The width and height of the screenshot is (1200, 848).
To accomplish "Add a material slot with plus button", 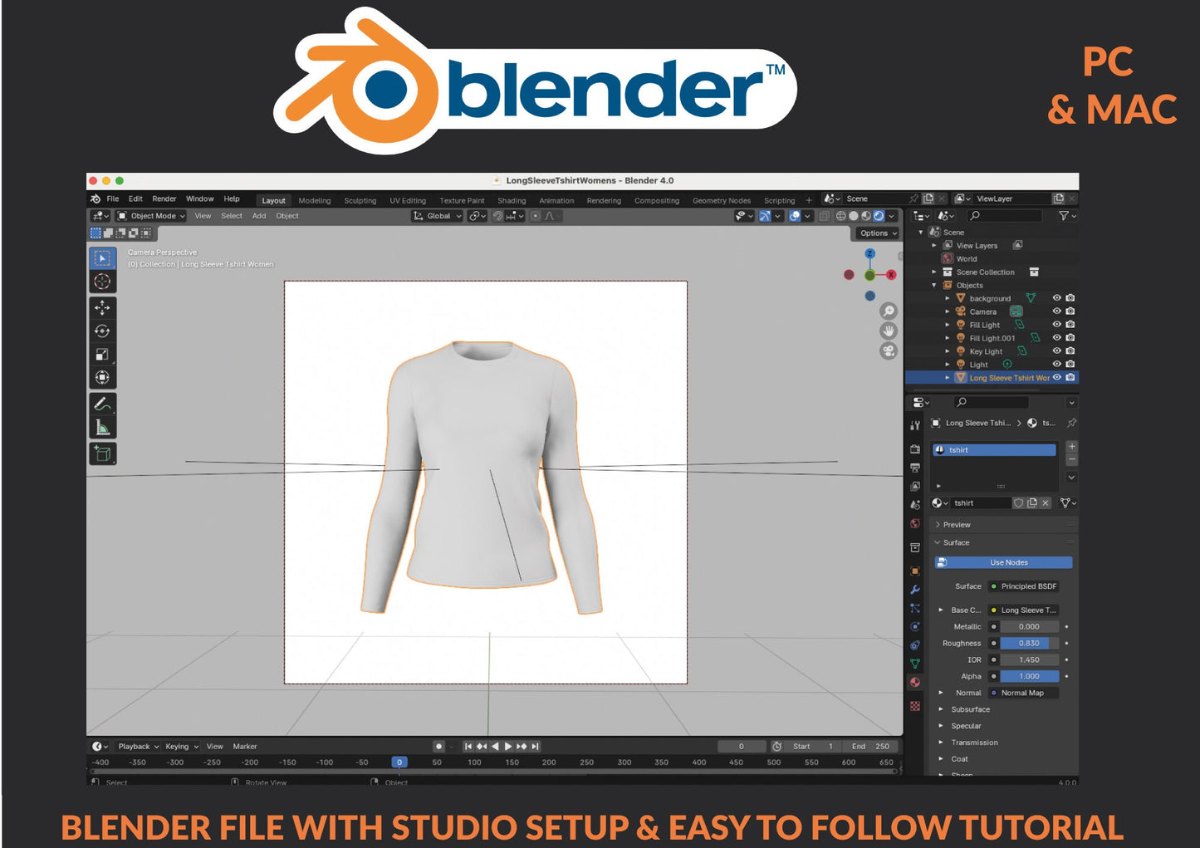I will 1071,447.
